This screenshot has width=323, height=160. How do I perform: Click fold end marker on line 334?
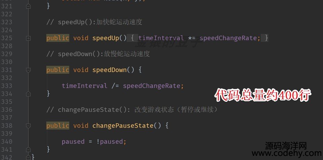tap(29, 94)
